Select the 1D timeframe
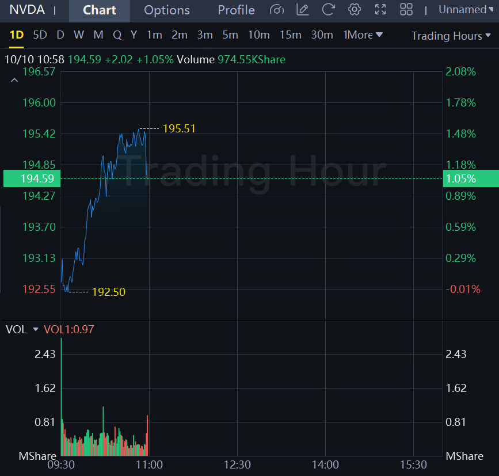This screenshot has width=499, height=476. click(x=17, y=35)
